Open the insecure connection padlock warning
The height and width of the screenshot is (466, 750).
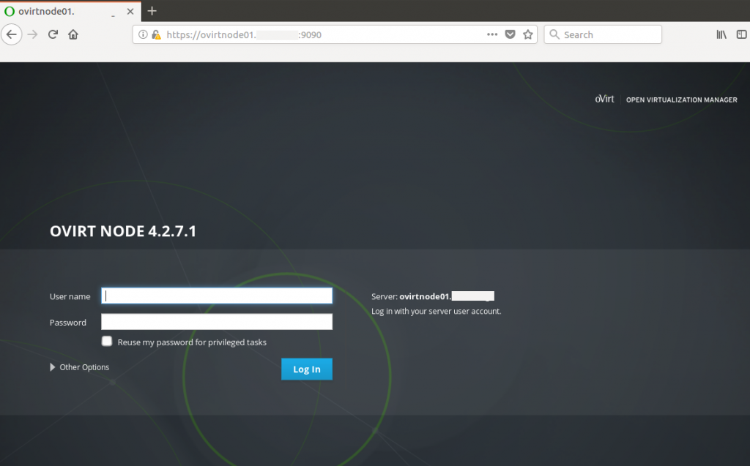click(156, 34)
